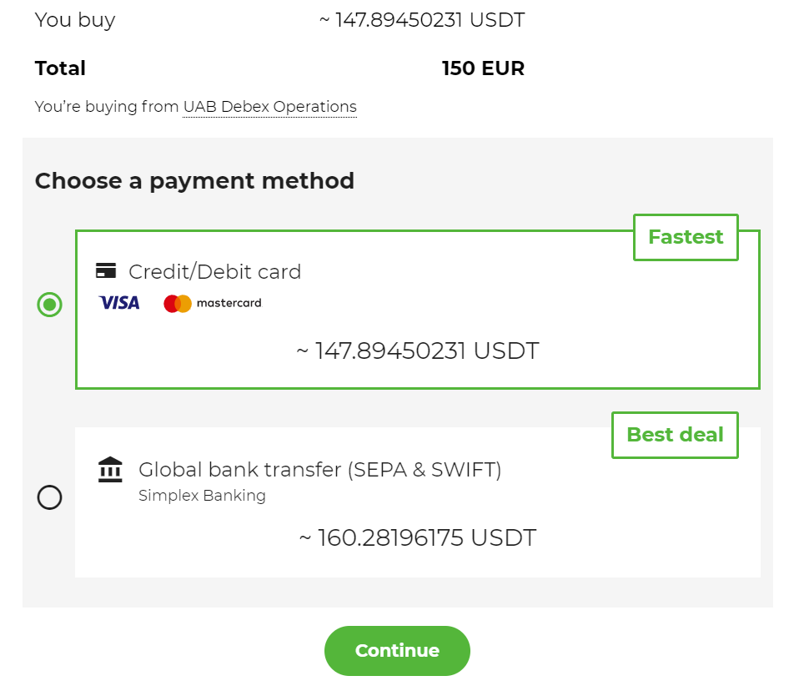The image size is (799, 696).
Task: Click the Fastest badge
Action: (686, 237)
